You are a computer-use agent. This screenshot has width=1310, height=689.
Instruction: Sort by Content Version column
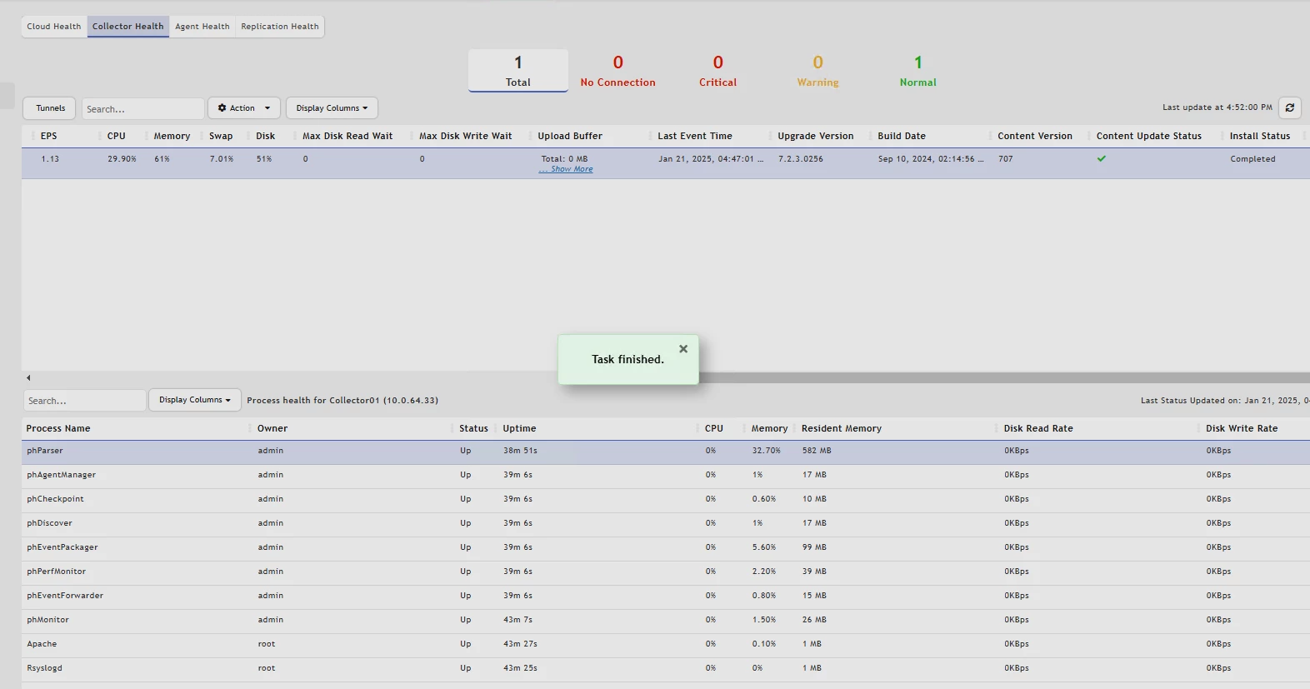coord(1035,136)
